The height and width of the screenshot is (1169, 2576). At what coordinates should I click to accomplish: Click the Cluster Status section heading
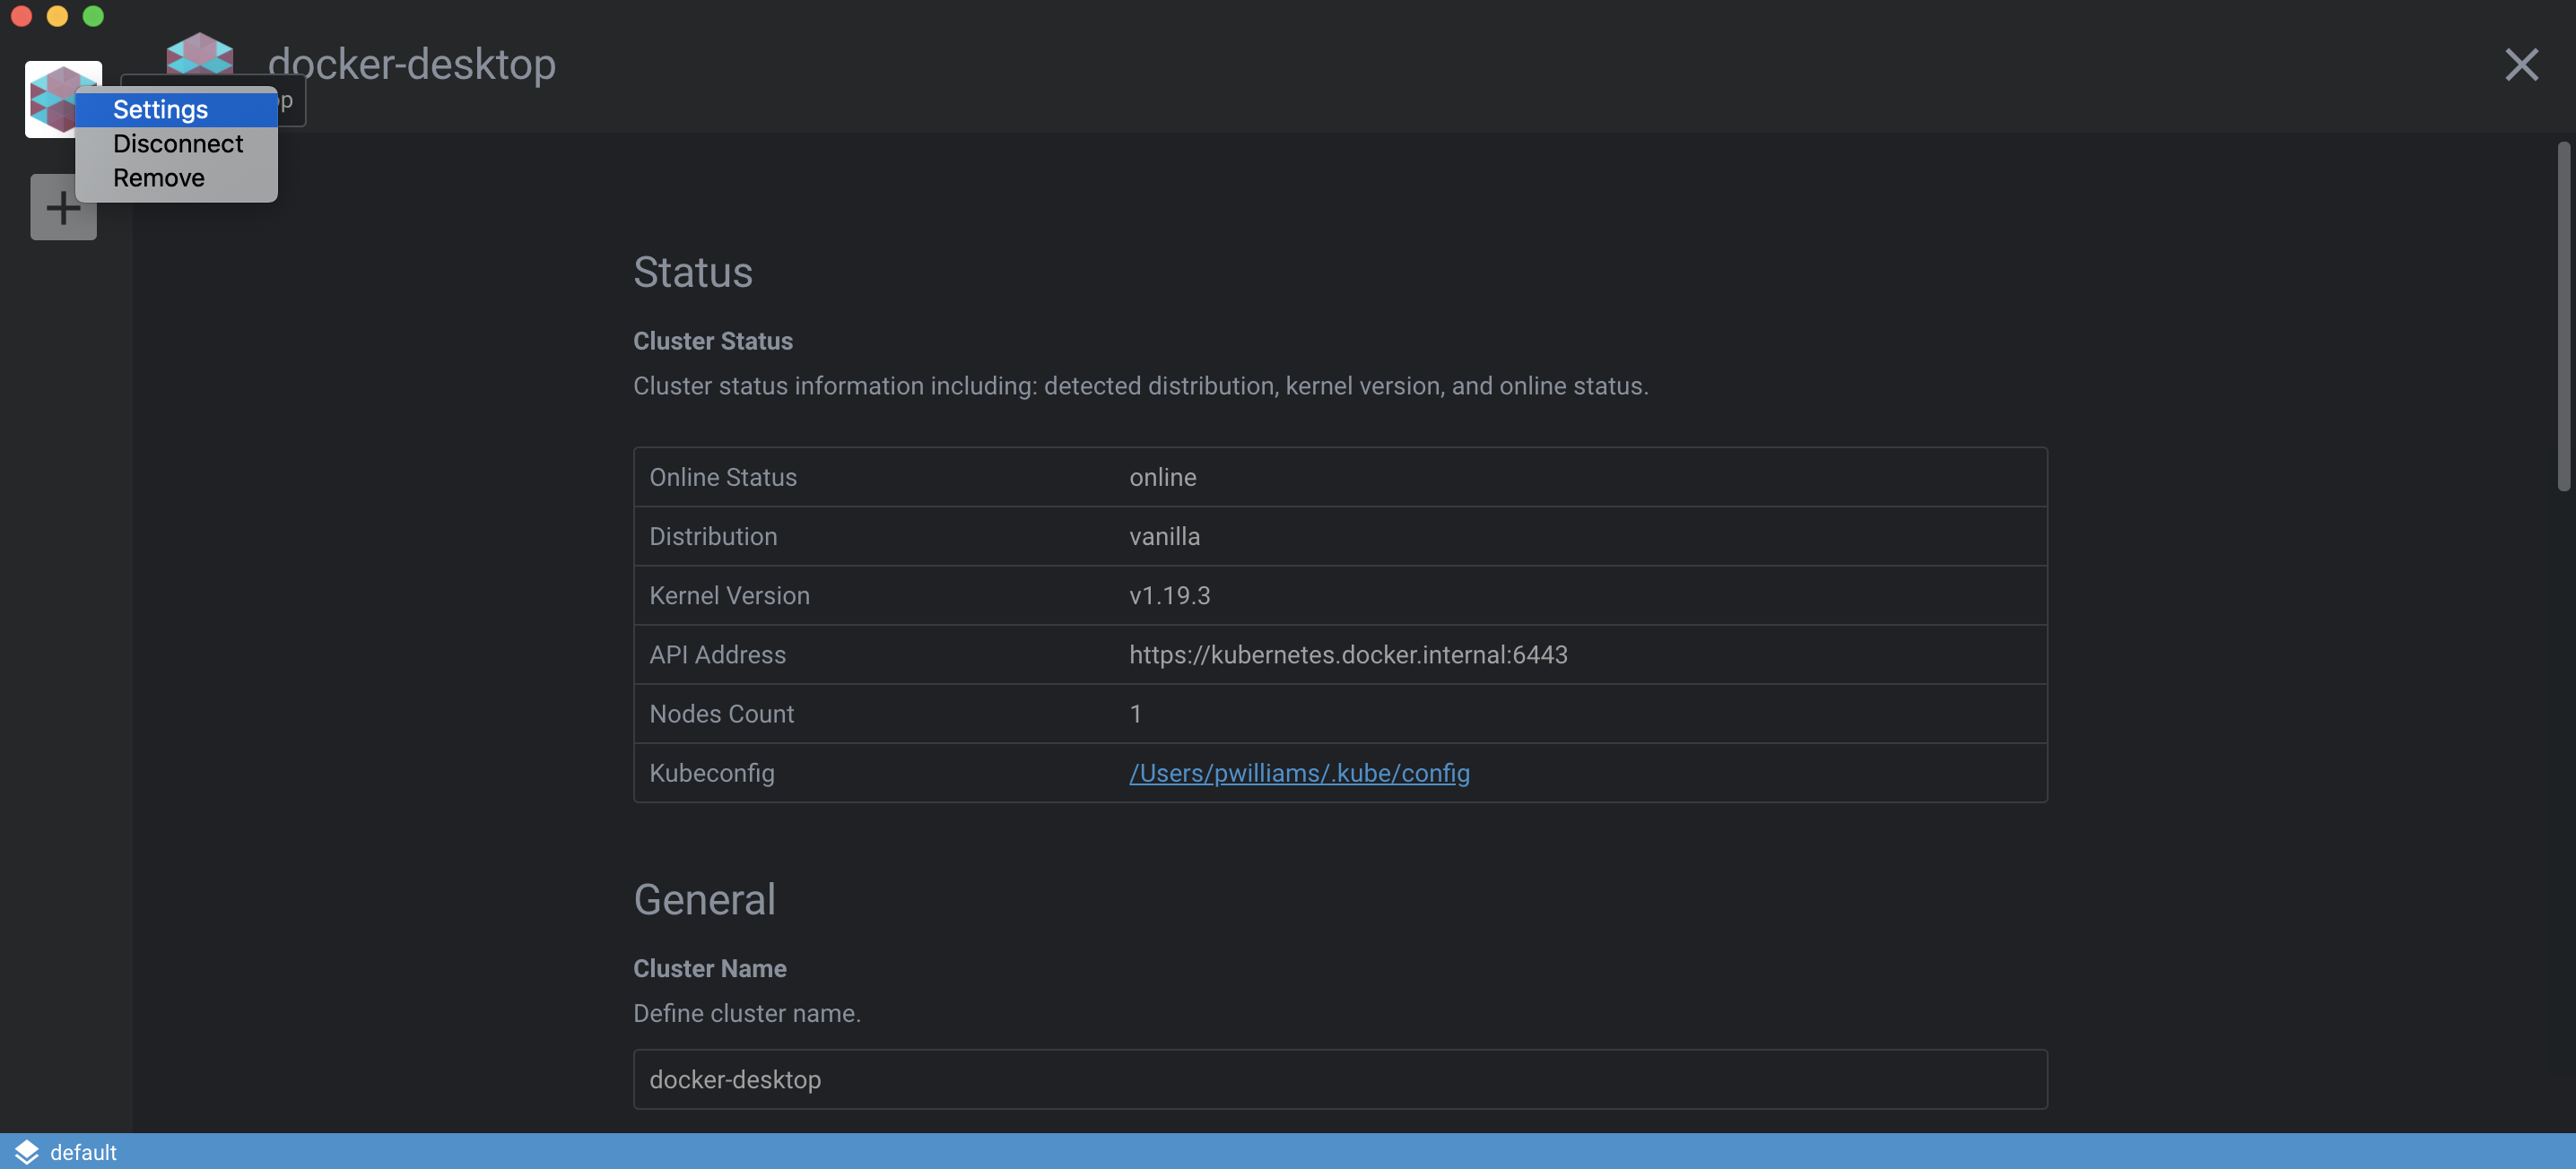click(x=712, y=341)
